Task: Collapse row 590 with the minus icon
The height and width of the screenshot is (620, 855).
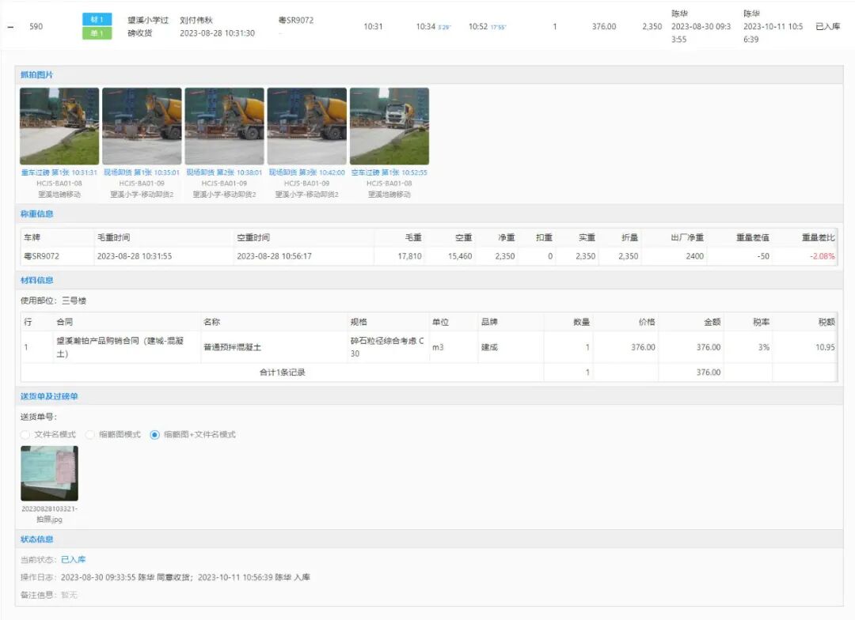Action: (10, 27)
